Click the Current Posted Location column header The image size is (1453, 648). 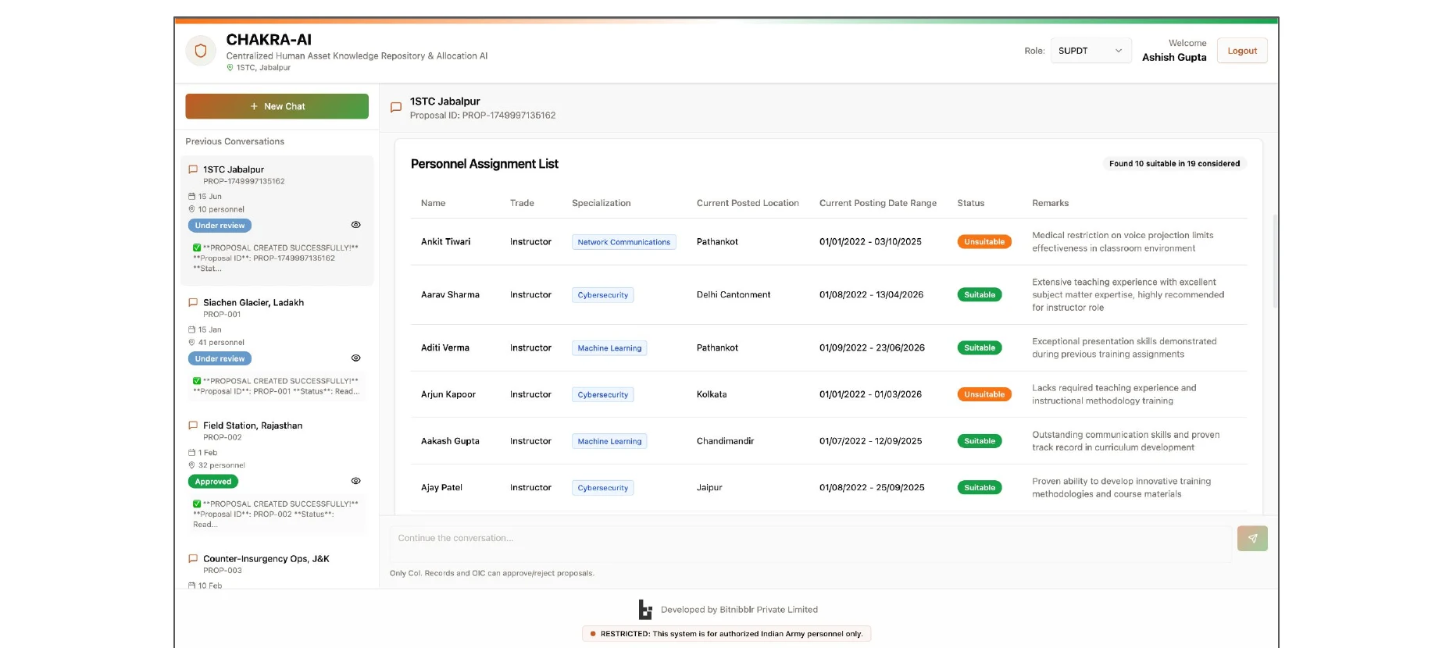748,203
